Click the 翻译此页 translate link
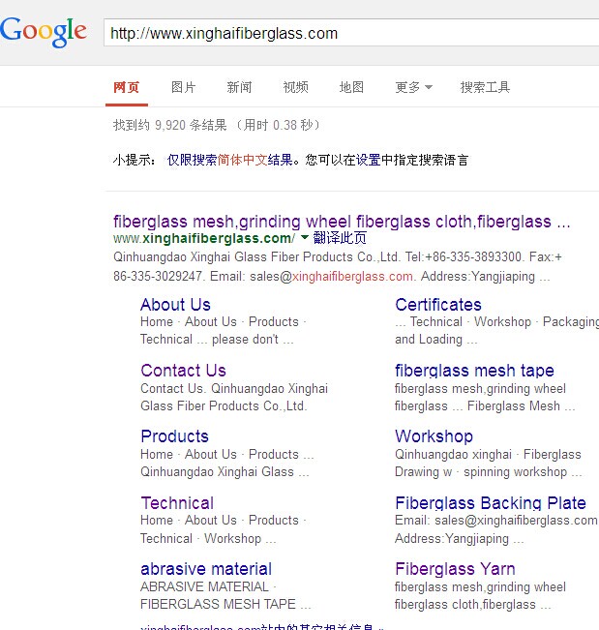The image size is (599, 630). coord(340,238)
